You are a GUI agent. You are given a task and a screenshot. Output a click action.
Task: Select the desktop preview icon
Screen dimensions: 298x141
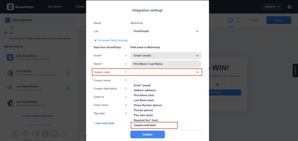(230, 20)
